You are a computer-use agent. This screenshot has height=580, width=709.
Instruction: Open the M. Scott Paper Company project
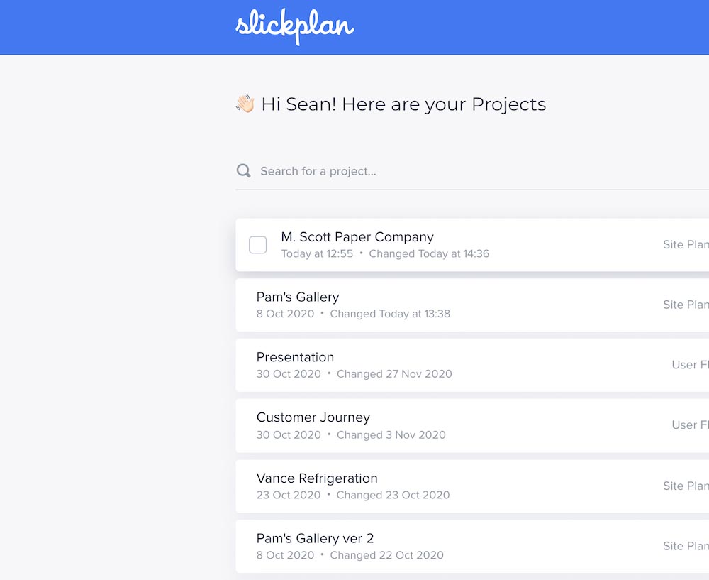[357, 237]
